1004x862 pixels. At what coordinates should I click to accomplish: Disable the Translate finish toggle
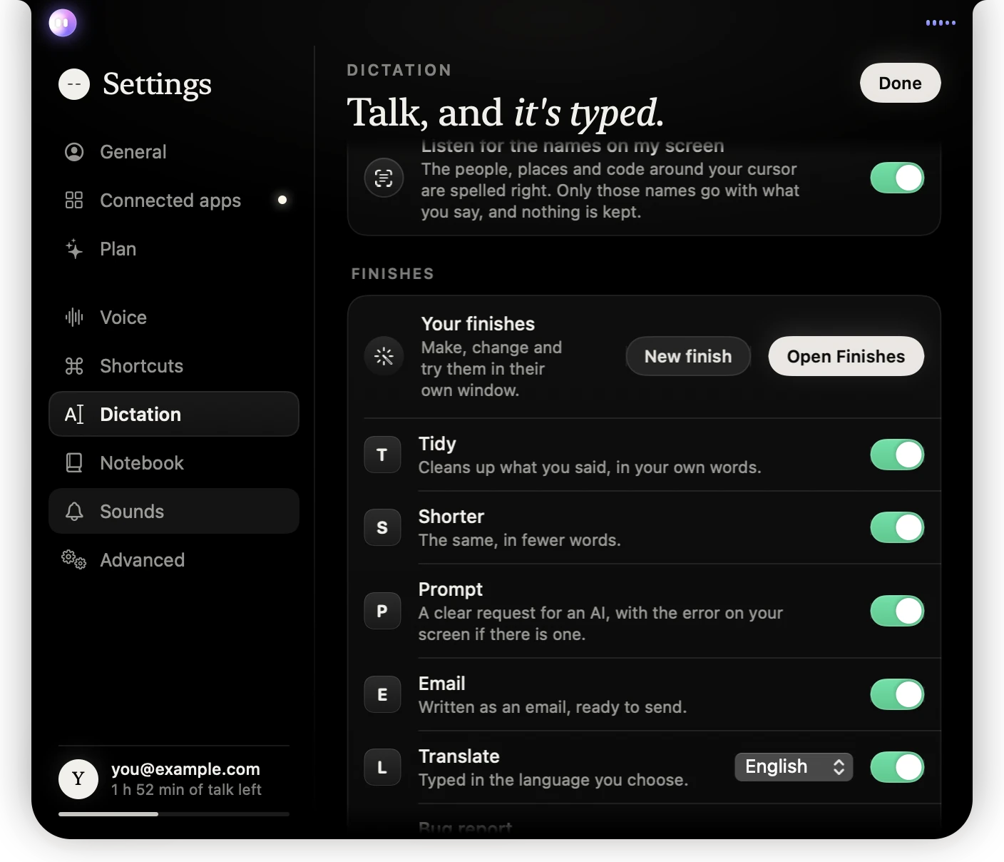[897, 767]
